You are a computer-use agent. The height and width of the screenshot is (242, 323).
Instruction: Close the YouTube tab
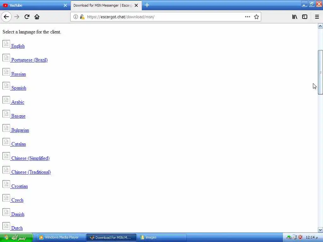click(x=65, y=5)
